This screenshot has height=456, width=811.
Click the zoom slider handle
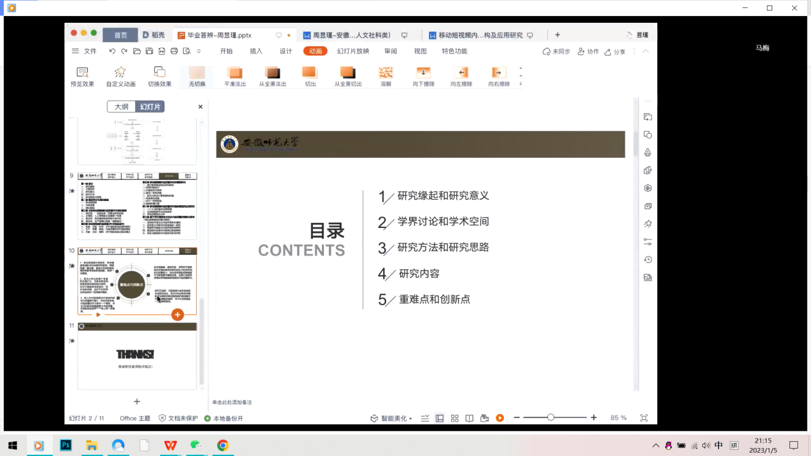(551, 418)
